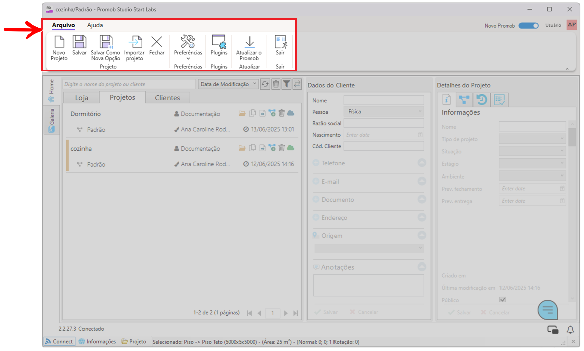Screen dimensions: 584x351
Task: Click the screen icon beside the bell
Action: pos(553,329)
